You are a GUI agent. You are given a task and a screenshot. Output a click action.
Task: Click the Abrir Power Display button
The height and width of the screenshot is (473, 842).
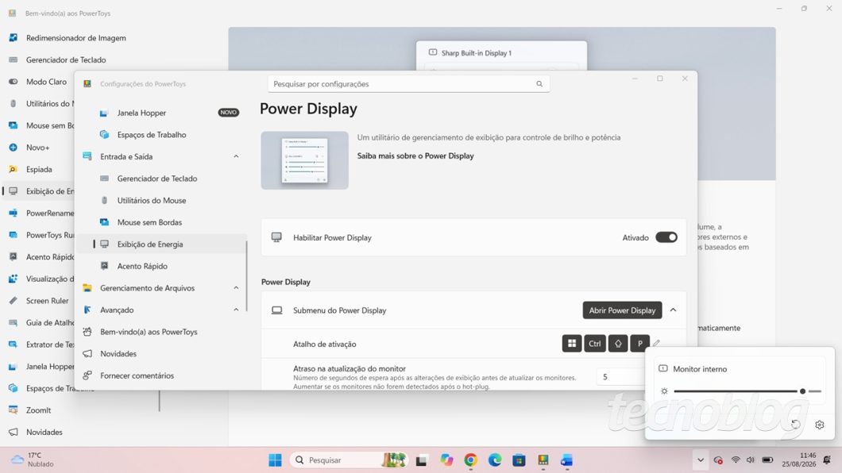click(x=622, y=310)
